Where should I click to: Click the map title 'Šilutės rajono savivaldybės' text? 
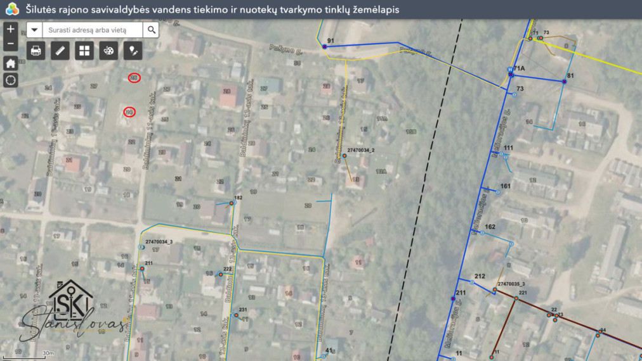[x=88, y=9]
